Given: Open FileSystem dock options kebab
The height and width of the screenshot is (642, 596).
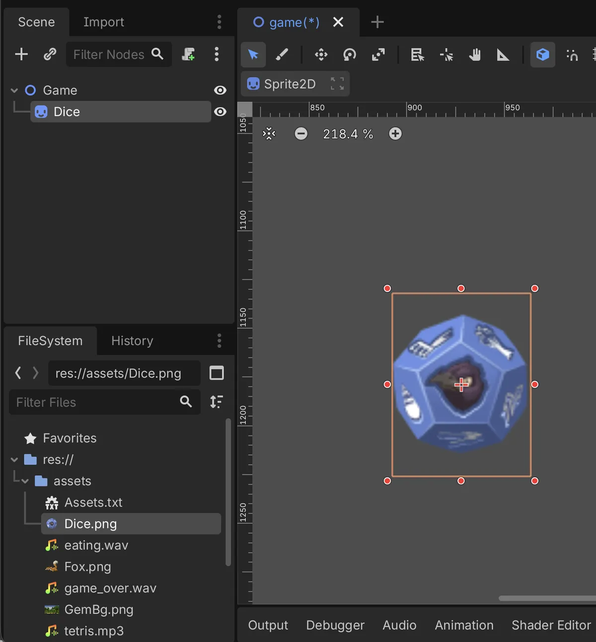Looking at the screenshot, I should (x=219, y=341).
